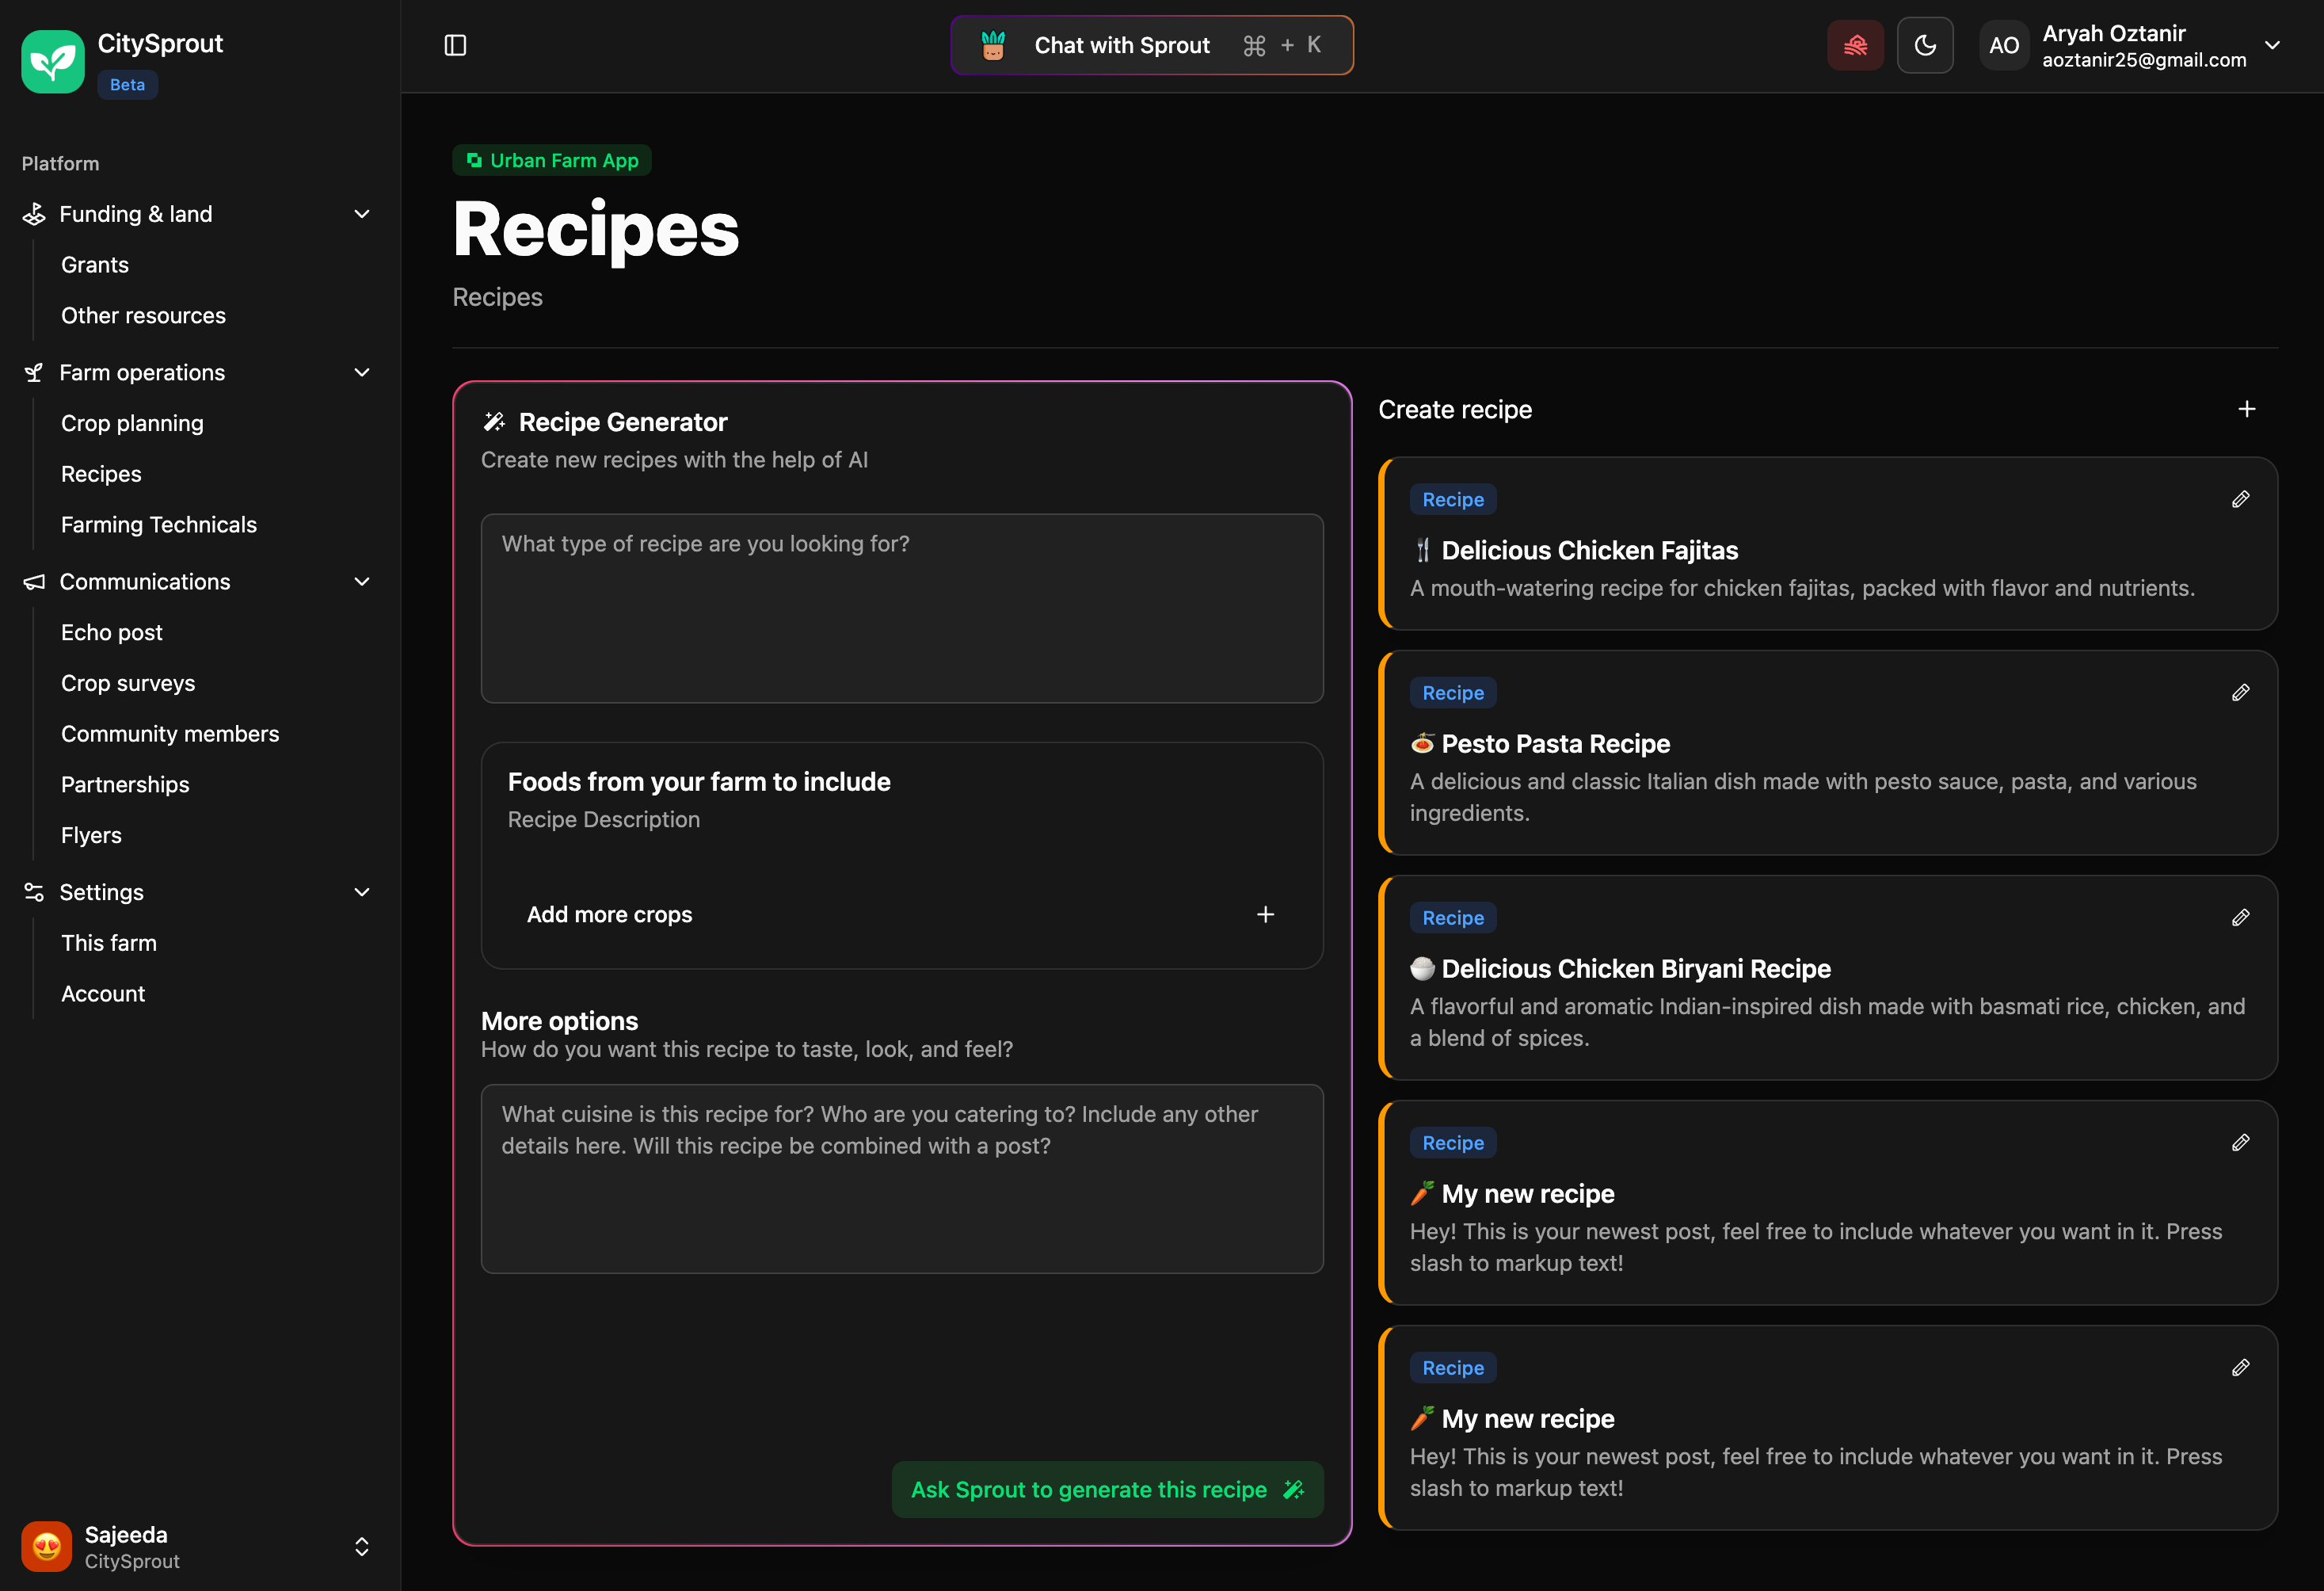This screenshot has width=2324, height=1591.
Task: Focus the cuisine details text area
Action: [x=902, y=1179]
